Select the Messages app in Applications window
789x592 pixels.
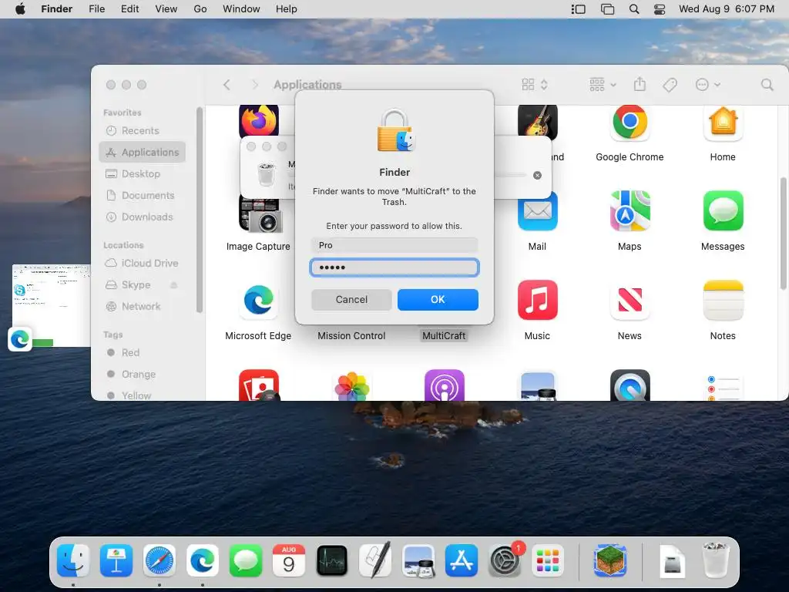[723, 211]
